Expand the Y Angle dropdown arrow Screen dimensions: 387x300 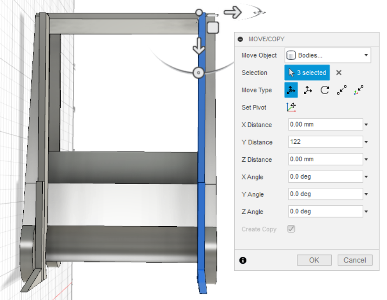[x=366, y=194]
